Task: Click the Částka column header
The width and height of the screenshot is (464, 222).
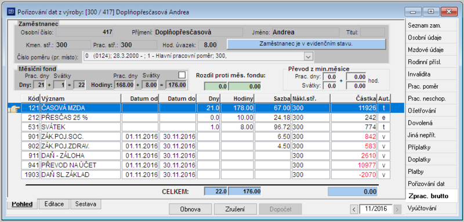Action: [354, 99]
